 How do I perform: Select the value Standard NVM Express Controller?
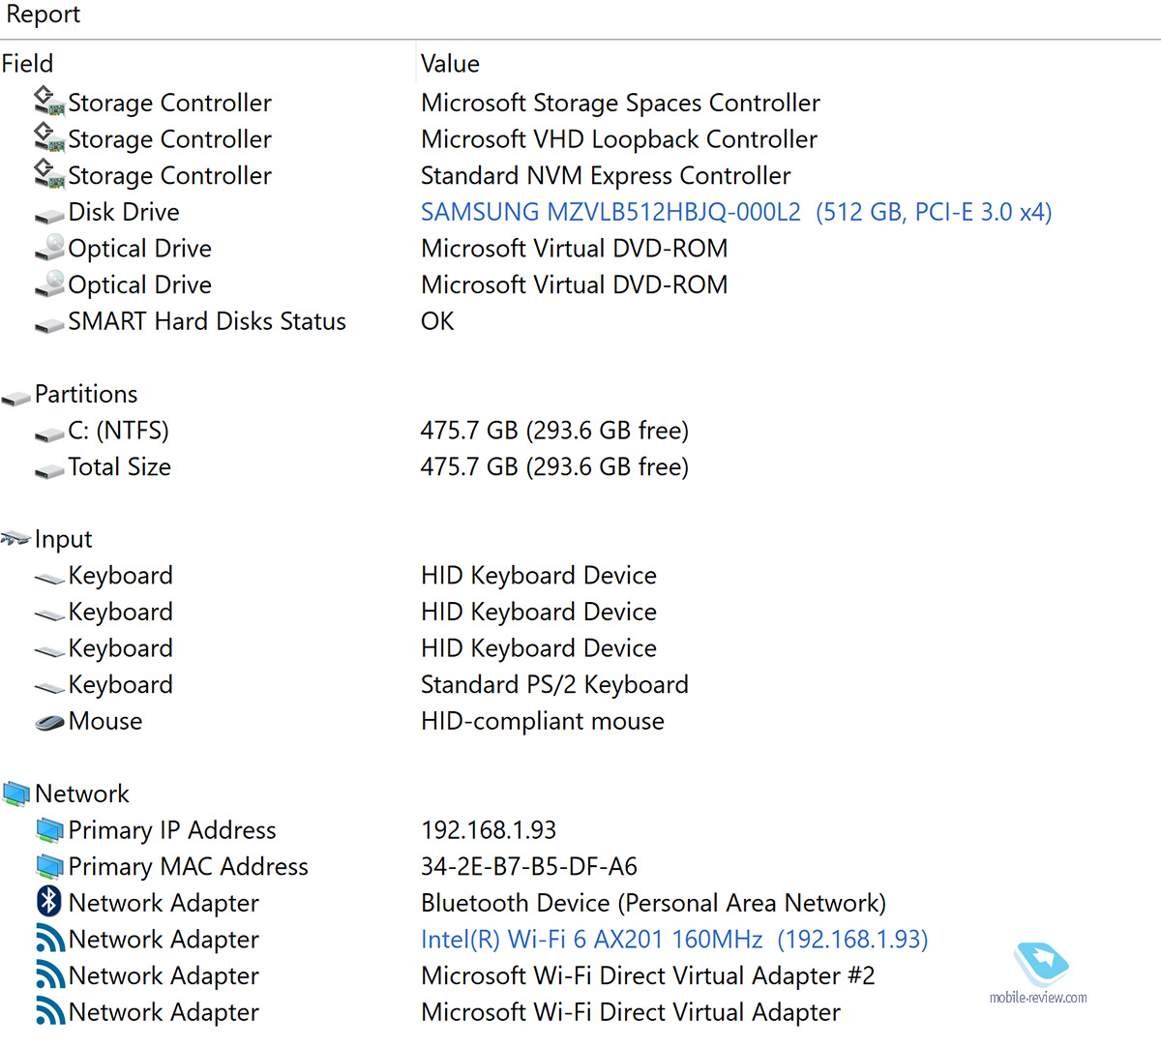pos(606,175)
